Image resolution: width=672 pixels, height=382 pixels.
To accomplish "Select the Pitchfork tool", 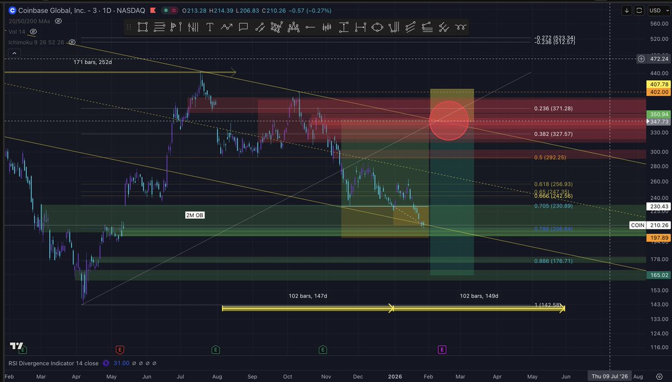I will pos(394,27).
